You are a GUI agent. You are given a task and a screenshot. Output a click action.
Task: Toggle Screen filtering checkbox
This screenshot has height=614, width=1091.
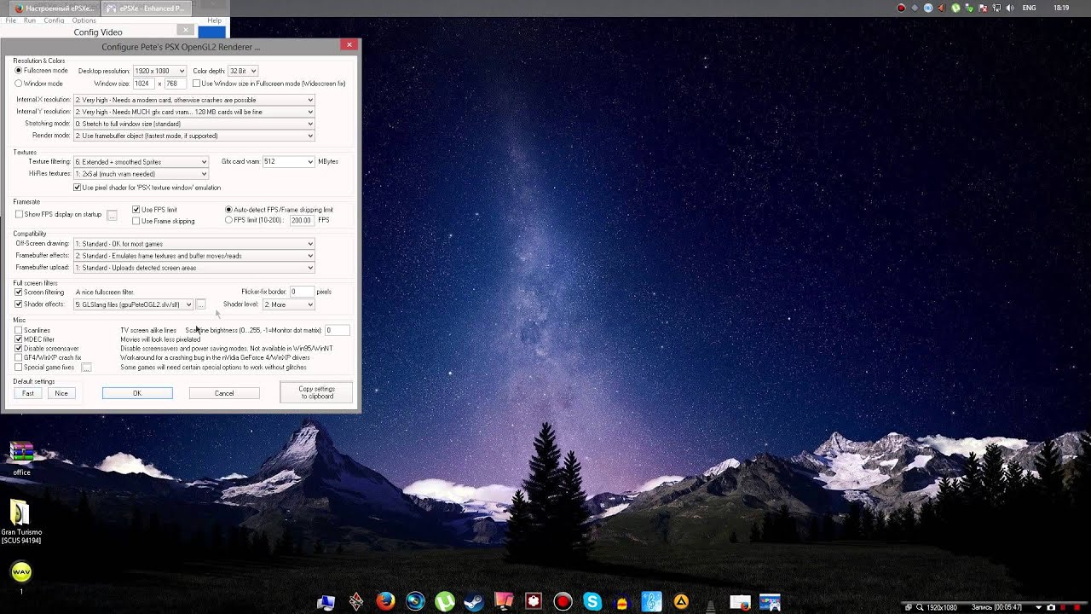(19, 293)
